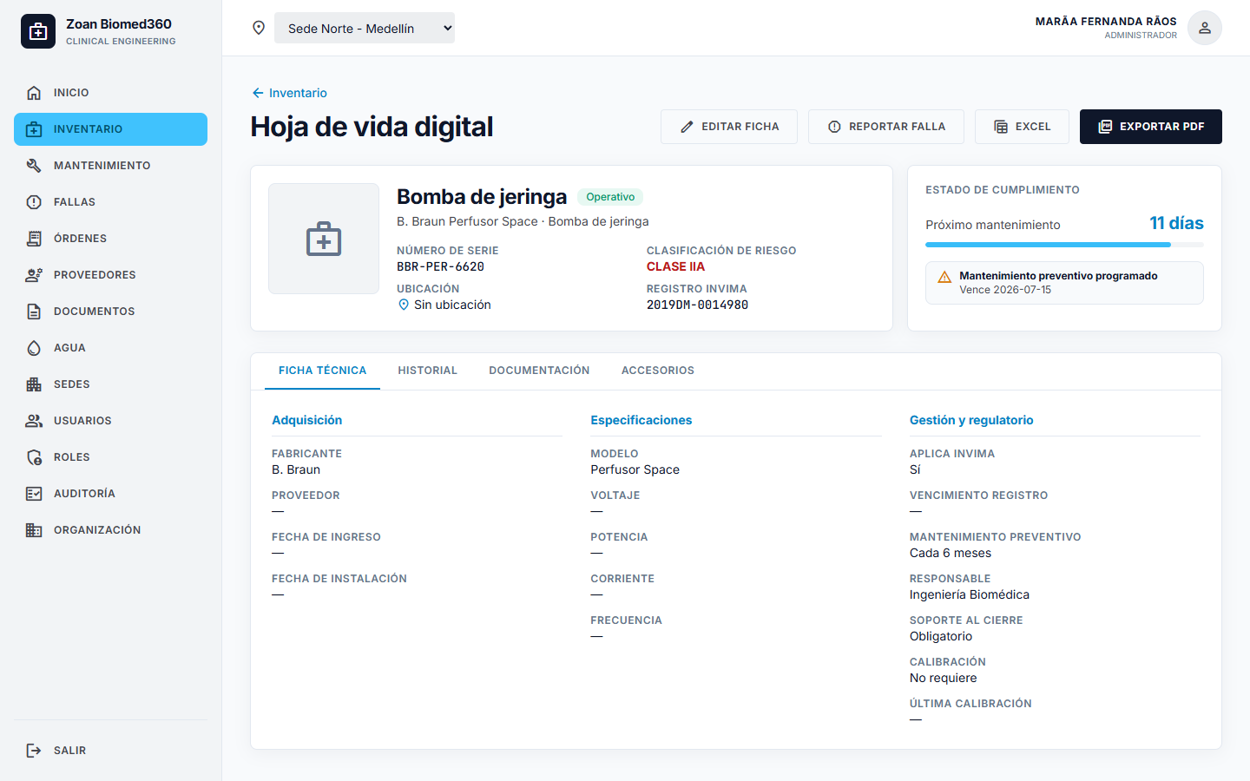Screen dimensions: 1250x781
Task: Switch to the Accesorios tab
Action: pos(658,371)
